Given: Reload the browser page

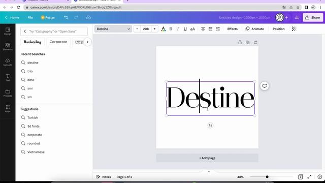Looking at the screenshot, I should 18,7.
